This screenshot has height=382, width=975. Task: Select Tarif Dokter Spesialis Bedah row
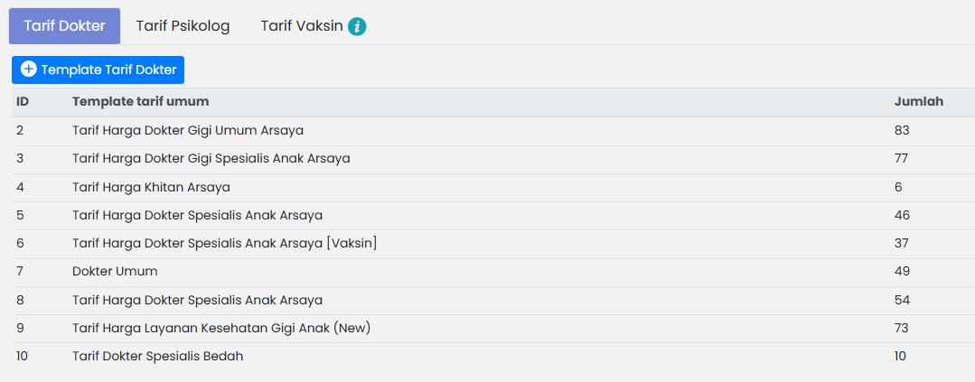pos(157,356)
